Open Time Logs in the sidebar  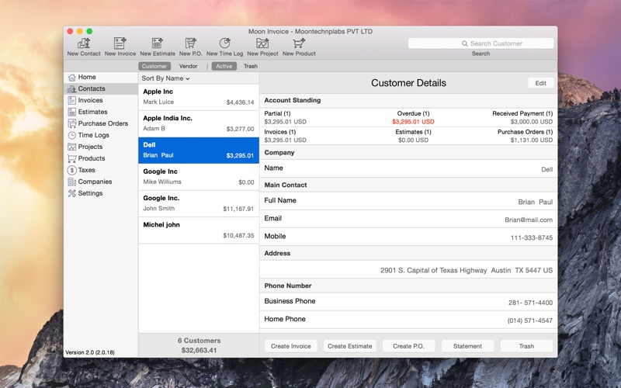[x=101, y=135]
